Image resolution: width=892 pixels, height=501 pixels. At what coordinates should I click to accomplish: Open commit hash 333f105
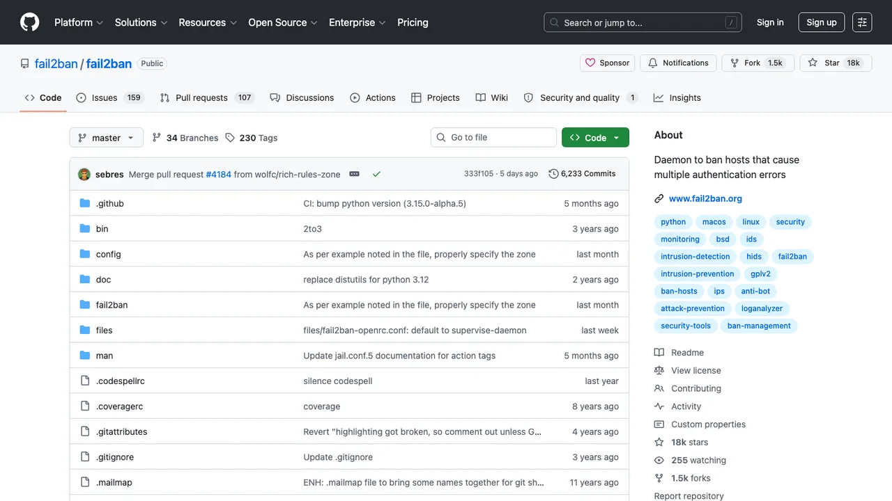479,174
